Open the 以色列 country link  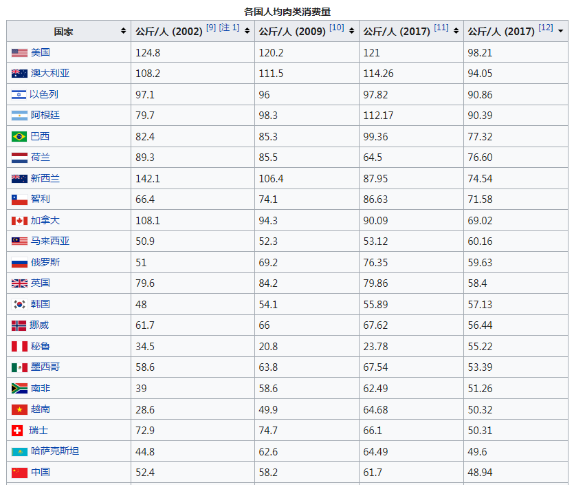tap(44, 94)
